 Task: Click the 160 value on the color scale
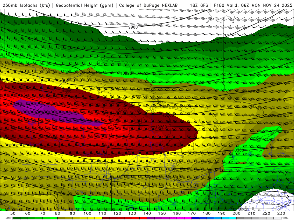pyautogui.click(x=177, y=213)
